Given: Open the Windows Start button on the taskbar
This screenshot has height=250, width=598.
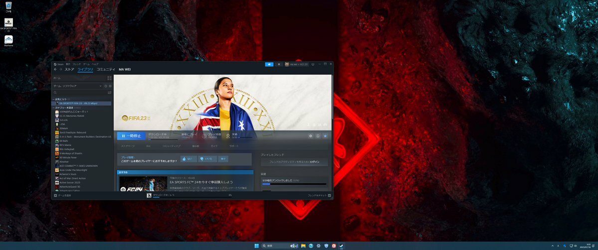Looking at the screenshot, I should click(256, 246).
